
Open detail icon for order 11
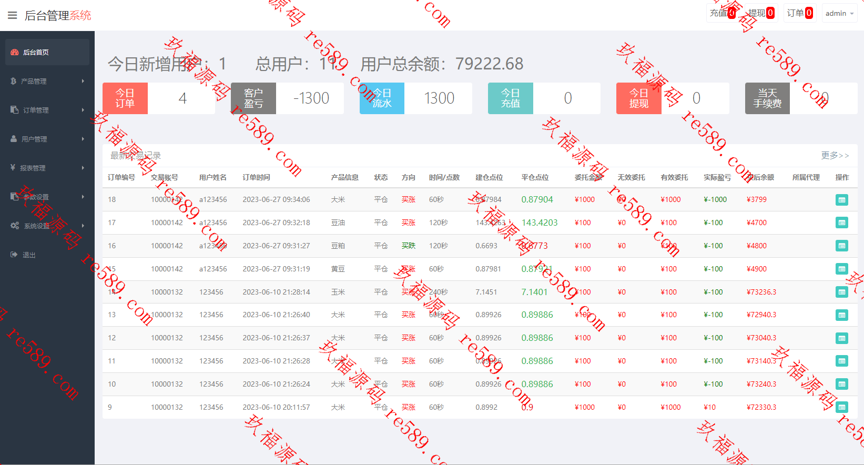pyautogui.click(x=842, y=361)
